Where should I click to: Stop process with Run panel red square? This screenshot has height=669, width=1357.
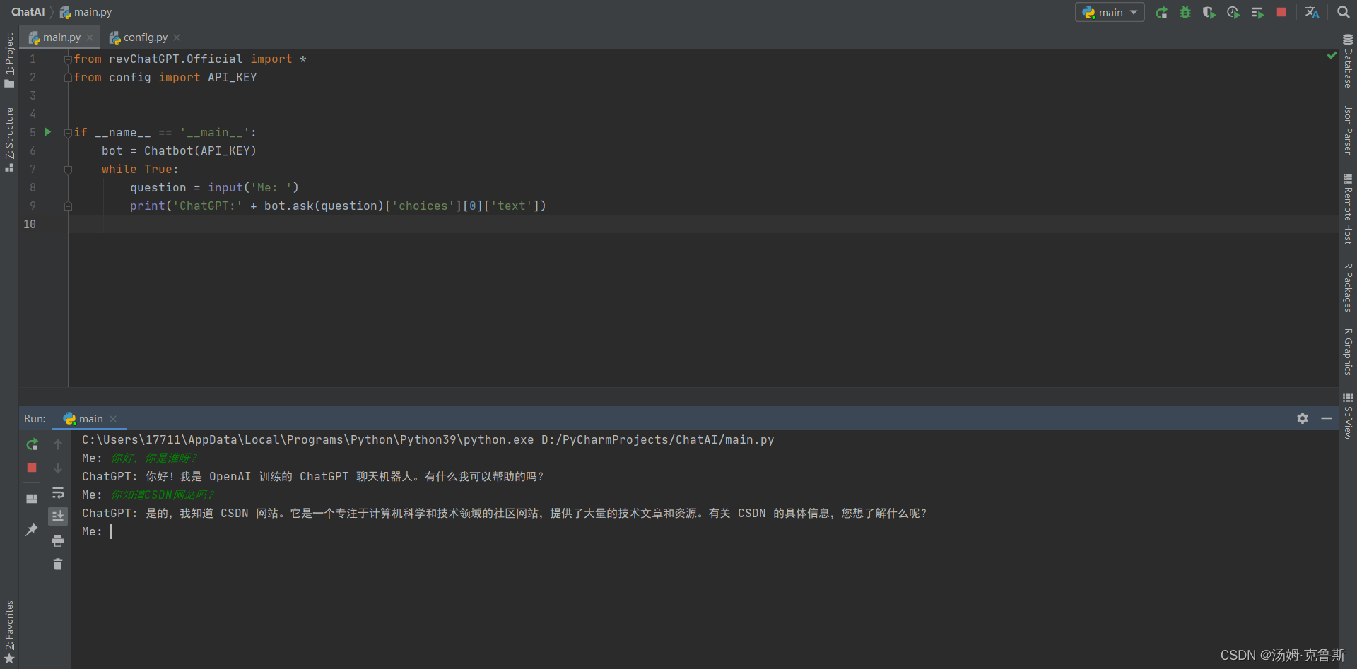[32, 468]
